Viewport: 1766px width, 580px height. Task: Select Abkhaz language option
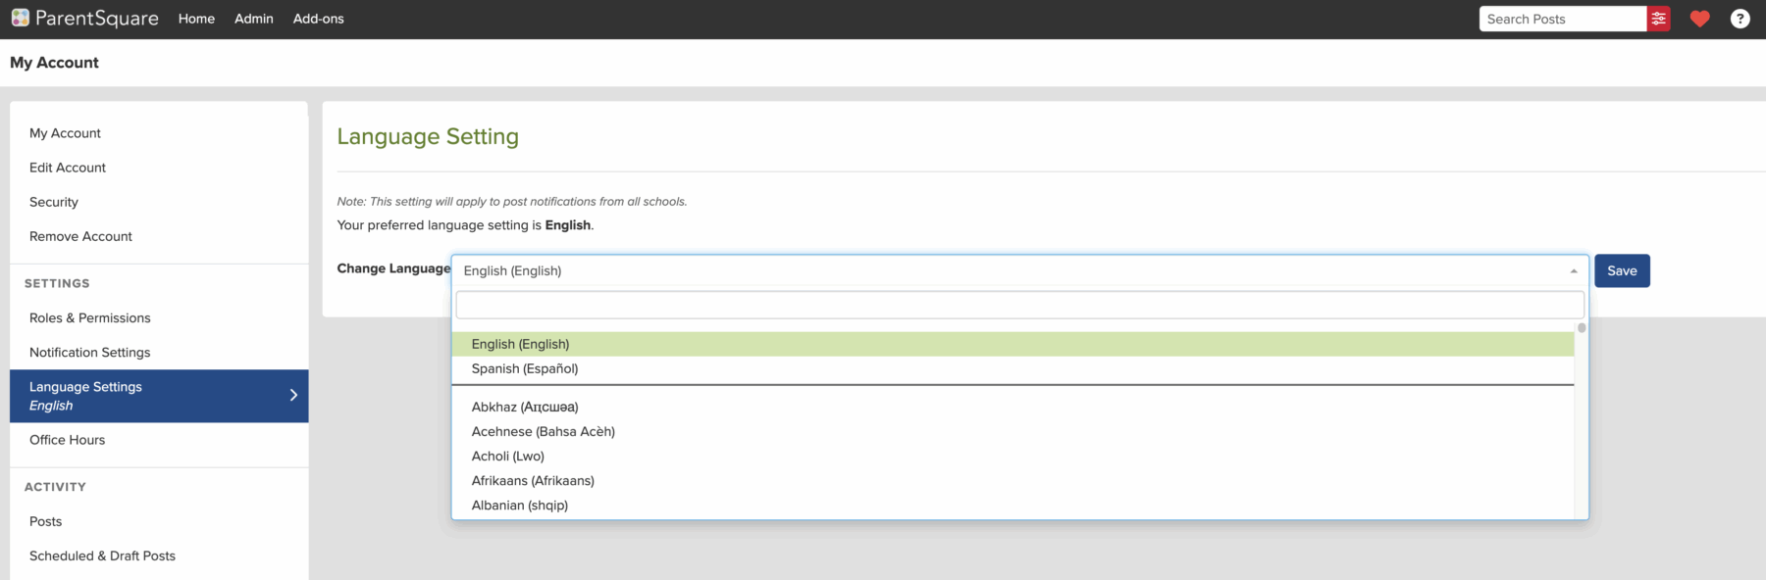point(1013,407)
